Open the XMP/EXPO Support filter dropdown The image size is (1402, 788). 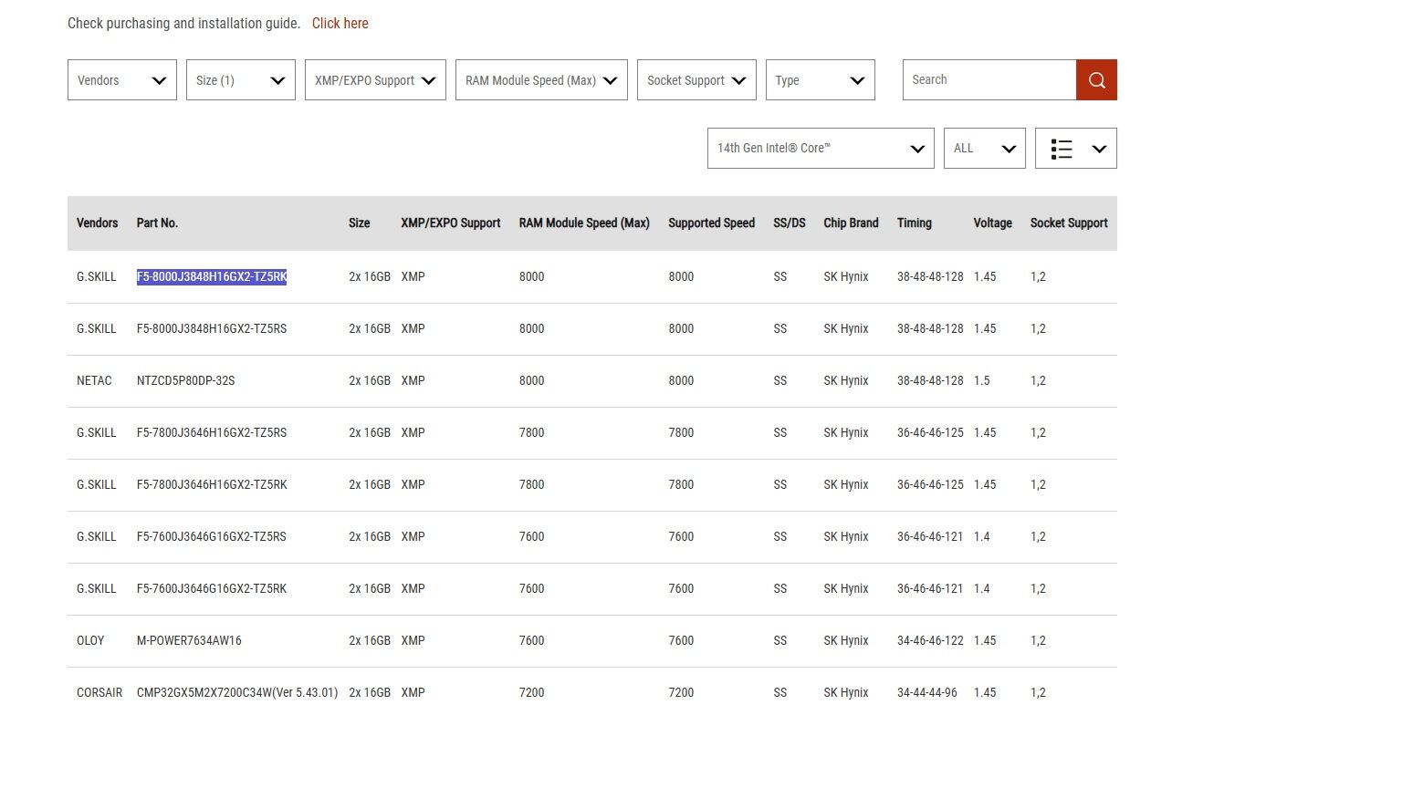tap(375, 80)
